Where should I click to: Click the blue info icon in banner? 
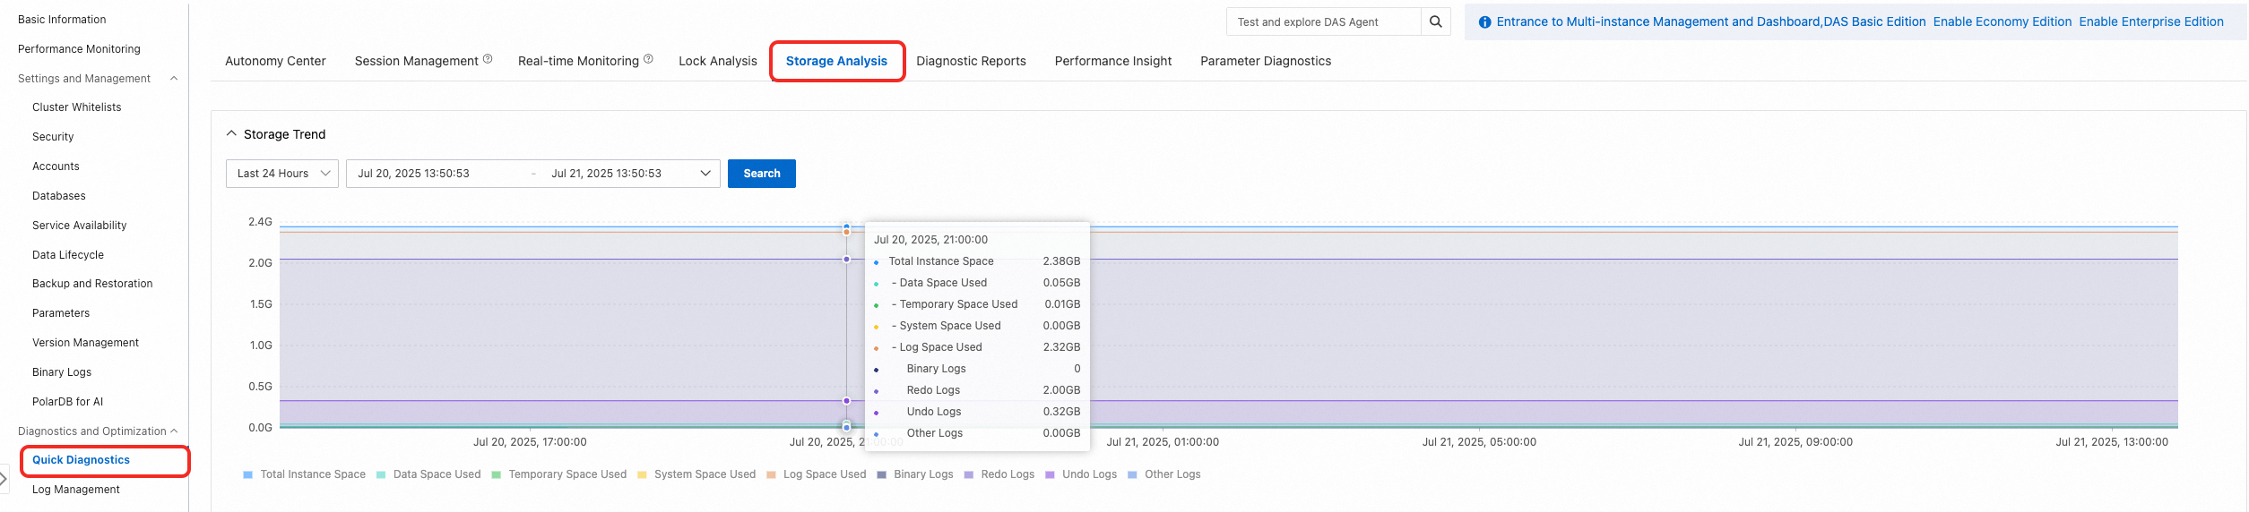(1484, 22)
